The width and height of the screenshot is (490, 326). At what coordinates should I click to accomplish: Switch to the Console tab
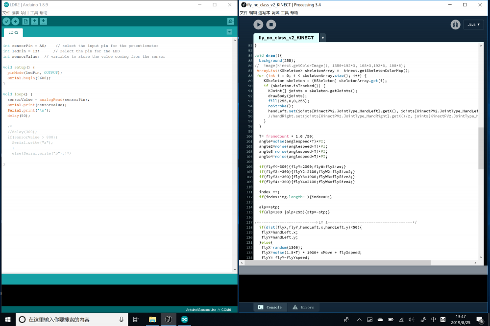pyautogui.click(x=270, y=307)
